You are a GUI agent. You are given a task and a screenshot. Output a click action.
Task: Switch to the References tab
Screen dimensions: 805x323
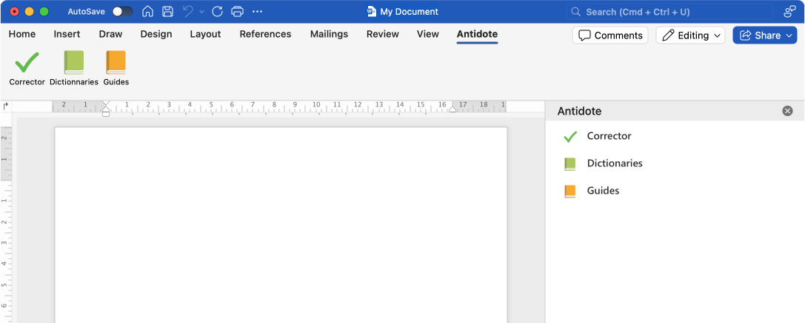tap(265, 34)
